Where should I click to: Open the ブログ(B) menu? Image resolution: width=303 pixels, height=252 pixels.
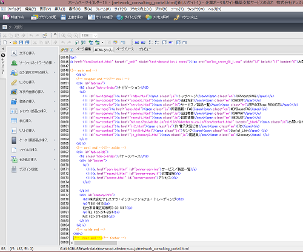pos(161,9)
